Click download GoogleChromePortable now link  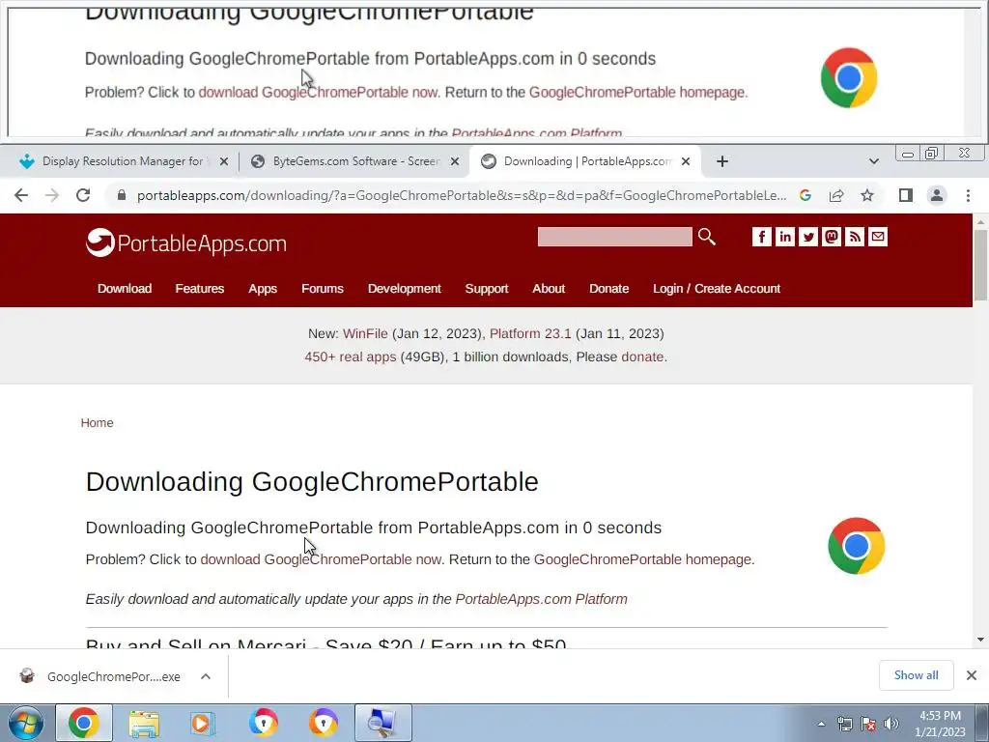(x=321, y=559)
